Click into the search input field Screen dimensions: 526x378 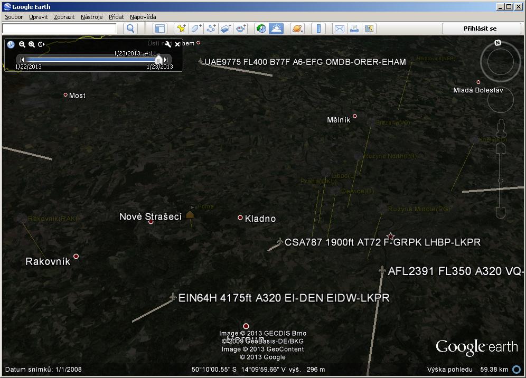(59, 29)
